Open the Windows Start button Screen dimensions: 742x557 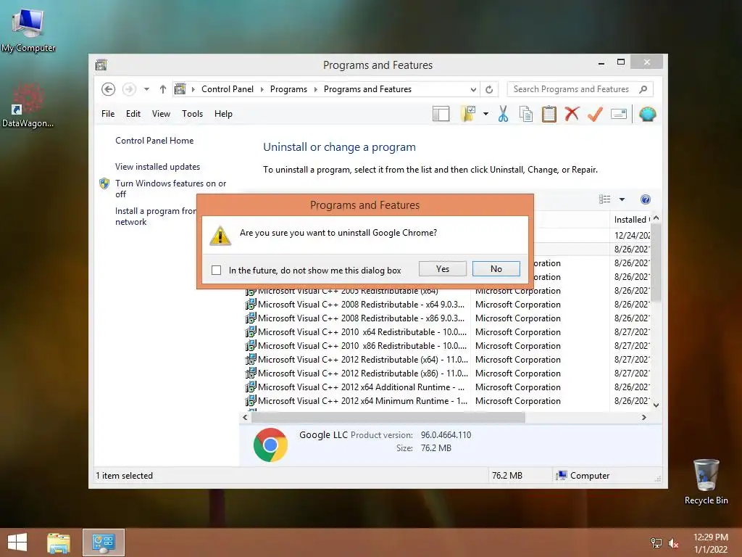[x=17, y=542]
